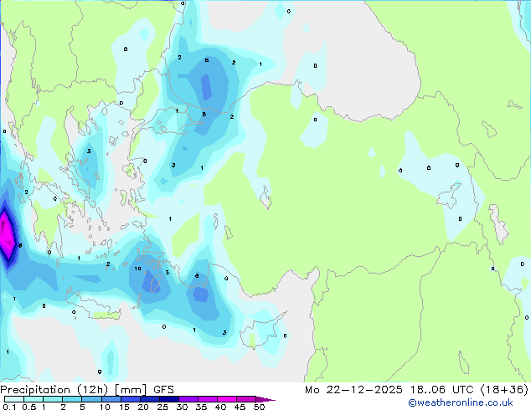The image size is (531, 410).
Task: Pick the 30–35 mm purple legend swatch
Action: (x=188, y=399)
